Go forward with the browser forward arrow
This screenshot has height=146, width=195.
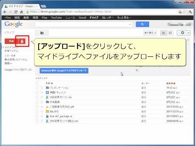[11, 12]
